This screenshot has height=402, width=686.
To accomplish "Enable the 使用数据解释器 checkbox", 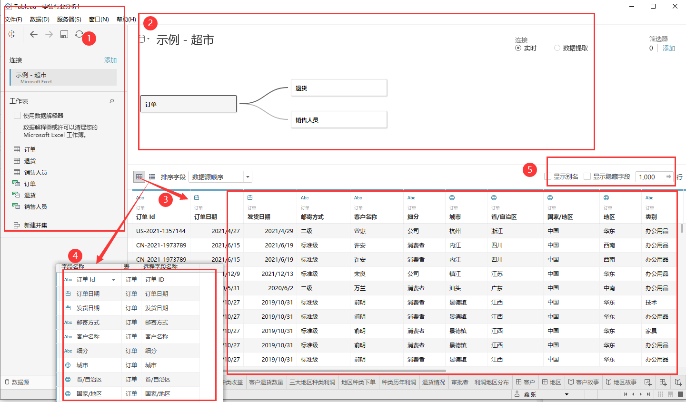I will (x=18, y=116).
